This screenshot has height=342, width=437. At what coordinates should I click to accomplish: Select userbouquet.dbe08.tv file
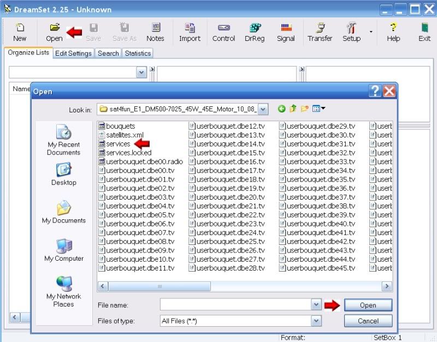point(137,241)
